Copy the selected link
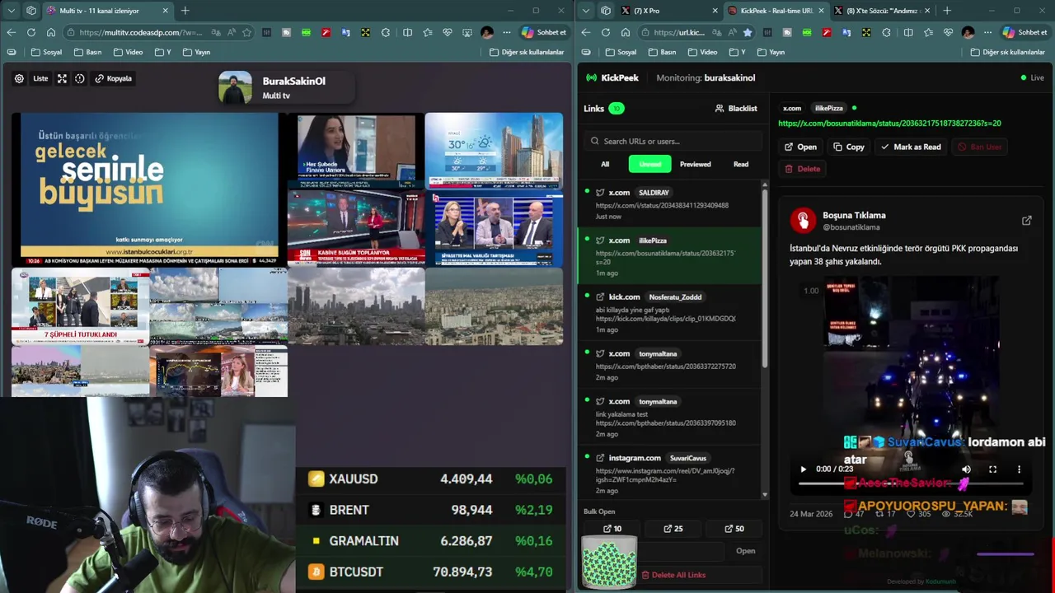The height and width of the screenshot is (593, 1055). click(x=849, y=147)
